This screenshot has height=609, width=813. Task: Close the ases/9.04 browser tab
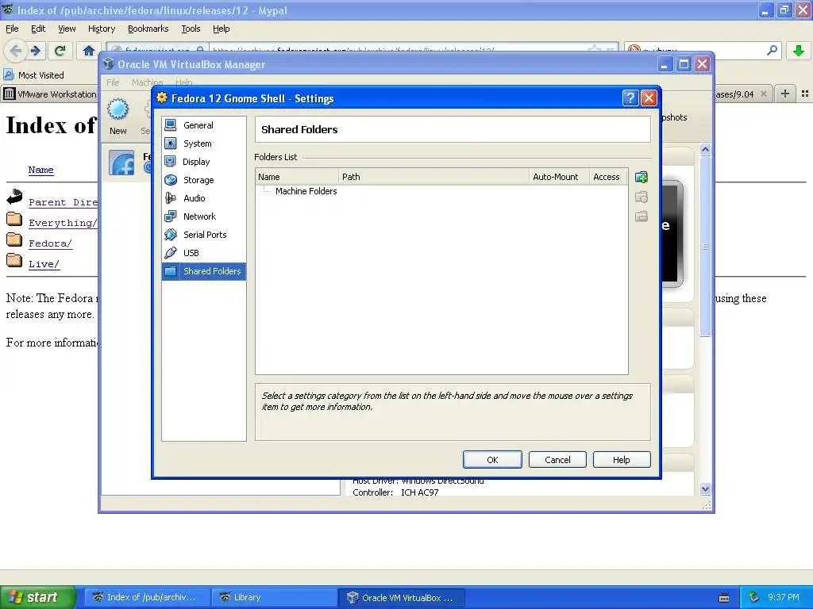[764, 94]
